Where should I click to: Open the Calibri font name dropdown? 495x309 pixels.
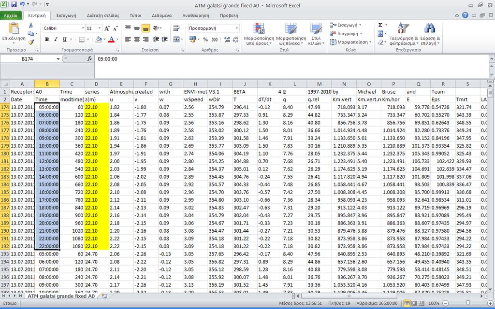tap(83, 28)
